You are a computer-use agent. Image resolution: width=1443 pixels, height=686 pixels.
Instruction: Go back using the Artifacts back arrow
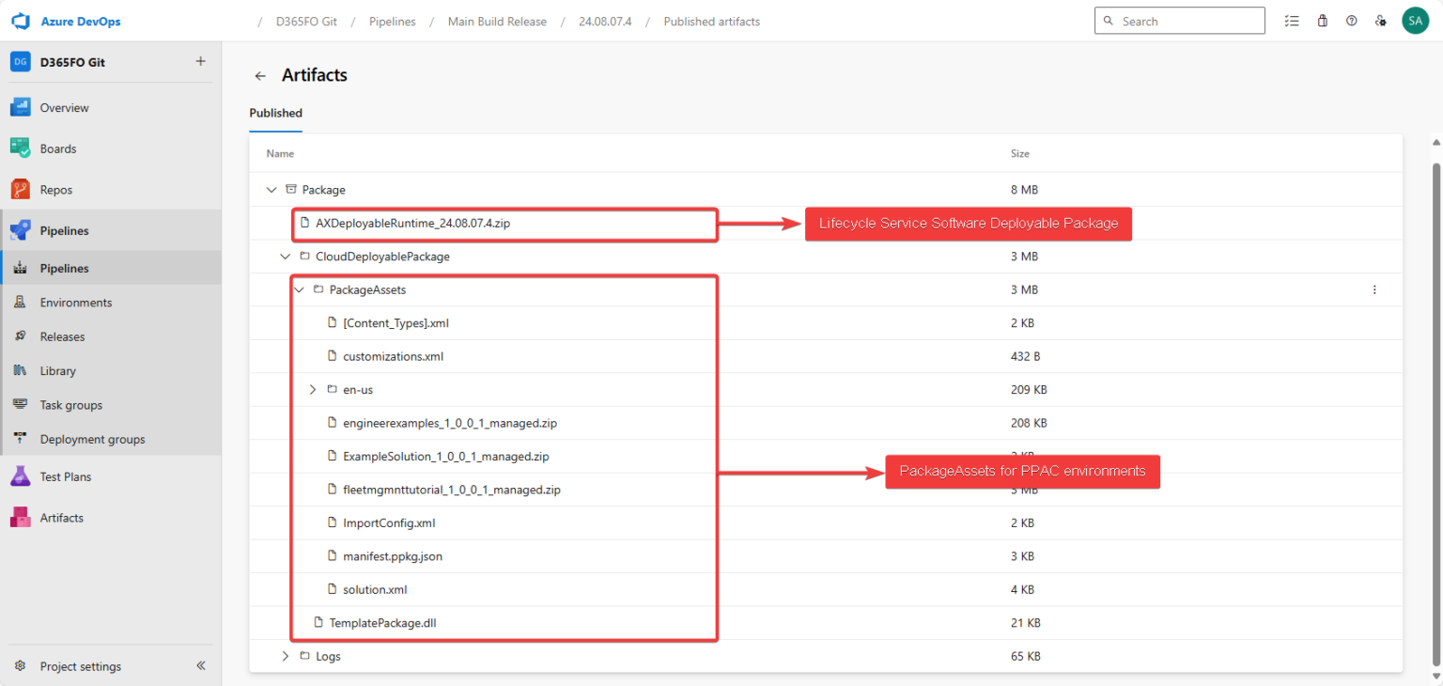(x=260, y=75)
